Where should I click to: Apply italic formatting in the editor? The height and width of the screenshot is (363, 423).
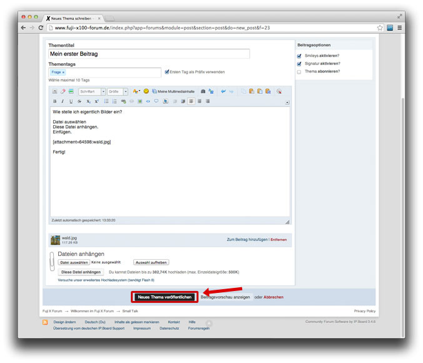pyautogui.click(x=63, y=101)
